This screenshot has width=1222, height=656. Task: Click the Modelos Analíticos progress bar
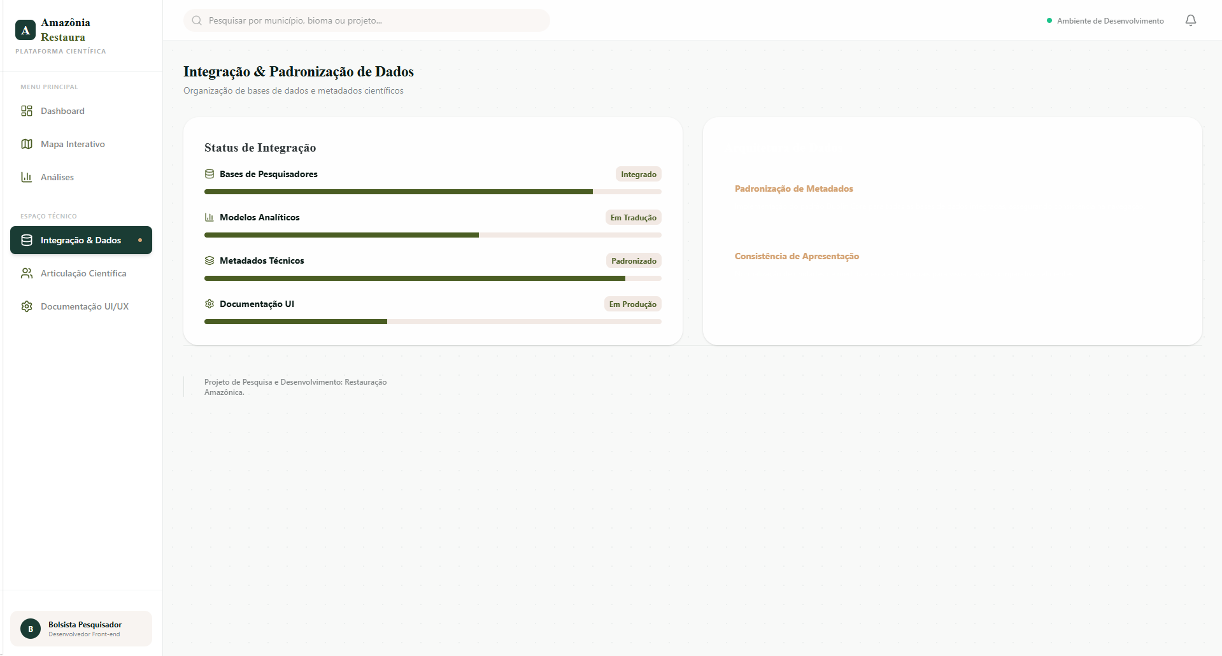point(432,235)
